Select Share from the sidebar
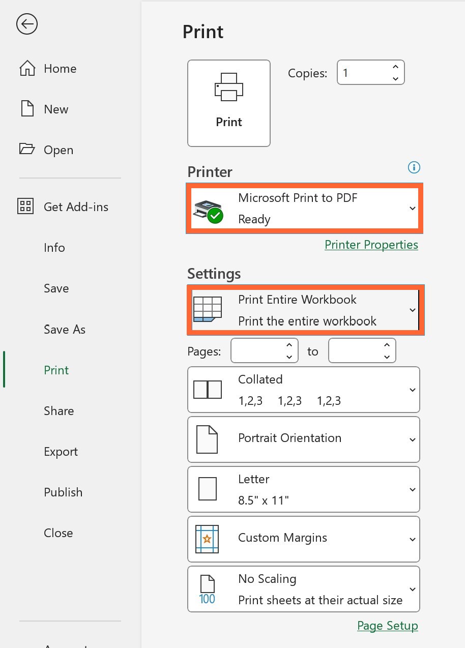Image resolution: width=465 pixels, height=648 pixels. [x=59, y=411]
